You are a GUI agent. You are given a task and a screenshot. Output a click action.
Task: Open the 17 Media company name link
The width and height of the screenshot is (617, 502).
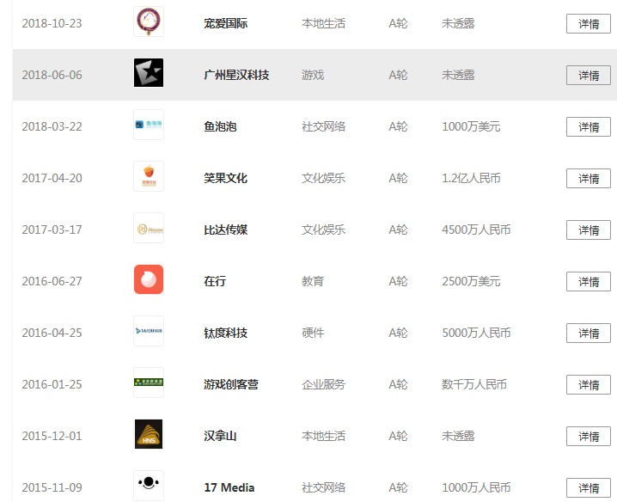click(229, 488)
